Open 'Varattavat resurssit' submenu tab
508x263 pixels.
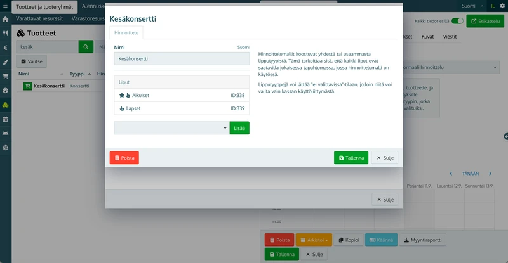pos(39,19)
